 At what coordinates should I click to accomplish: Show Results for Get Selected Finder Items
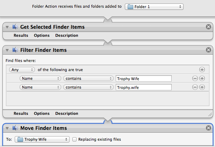21,35
